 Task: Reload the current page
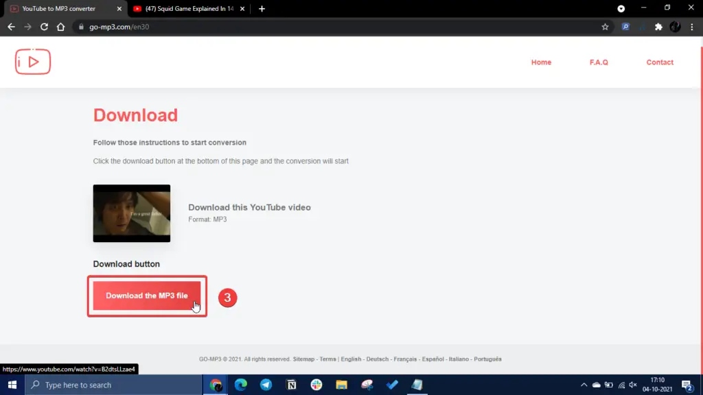pos(44,27)
